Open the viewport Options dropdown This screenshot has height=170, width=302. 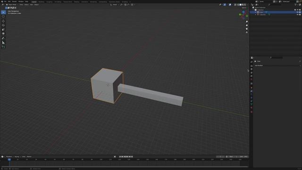pyautogui.click(x=244, y=8)
